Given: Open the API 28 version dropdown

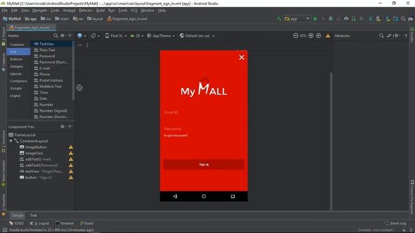Looking at the screenshot, I should click(x=137, y=36).
